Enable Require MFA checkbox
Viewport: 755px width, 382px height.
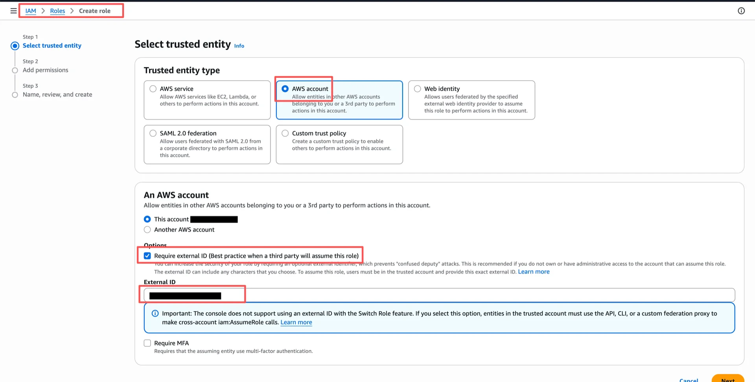coord(147,343)
